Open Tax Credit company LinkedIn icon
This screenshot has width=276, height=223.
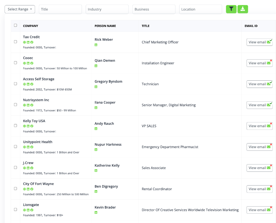28,42
